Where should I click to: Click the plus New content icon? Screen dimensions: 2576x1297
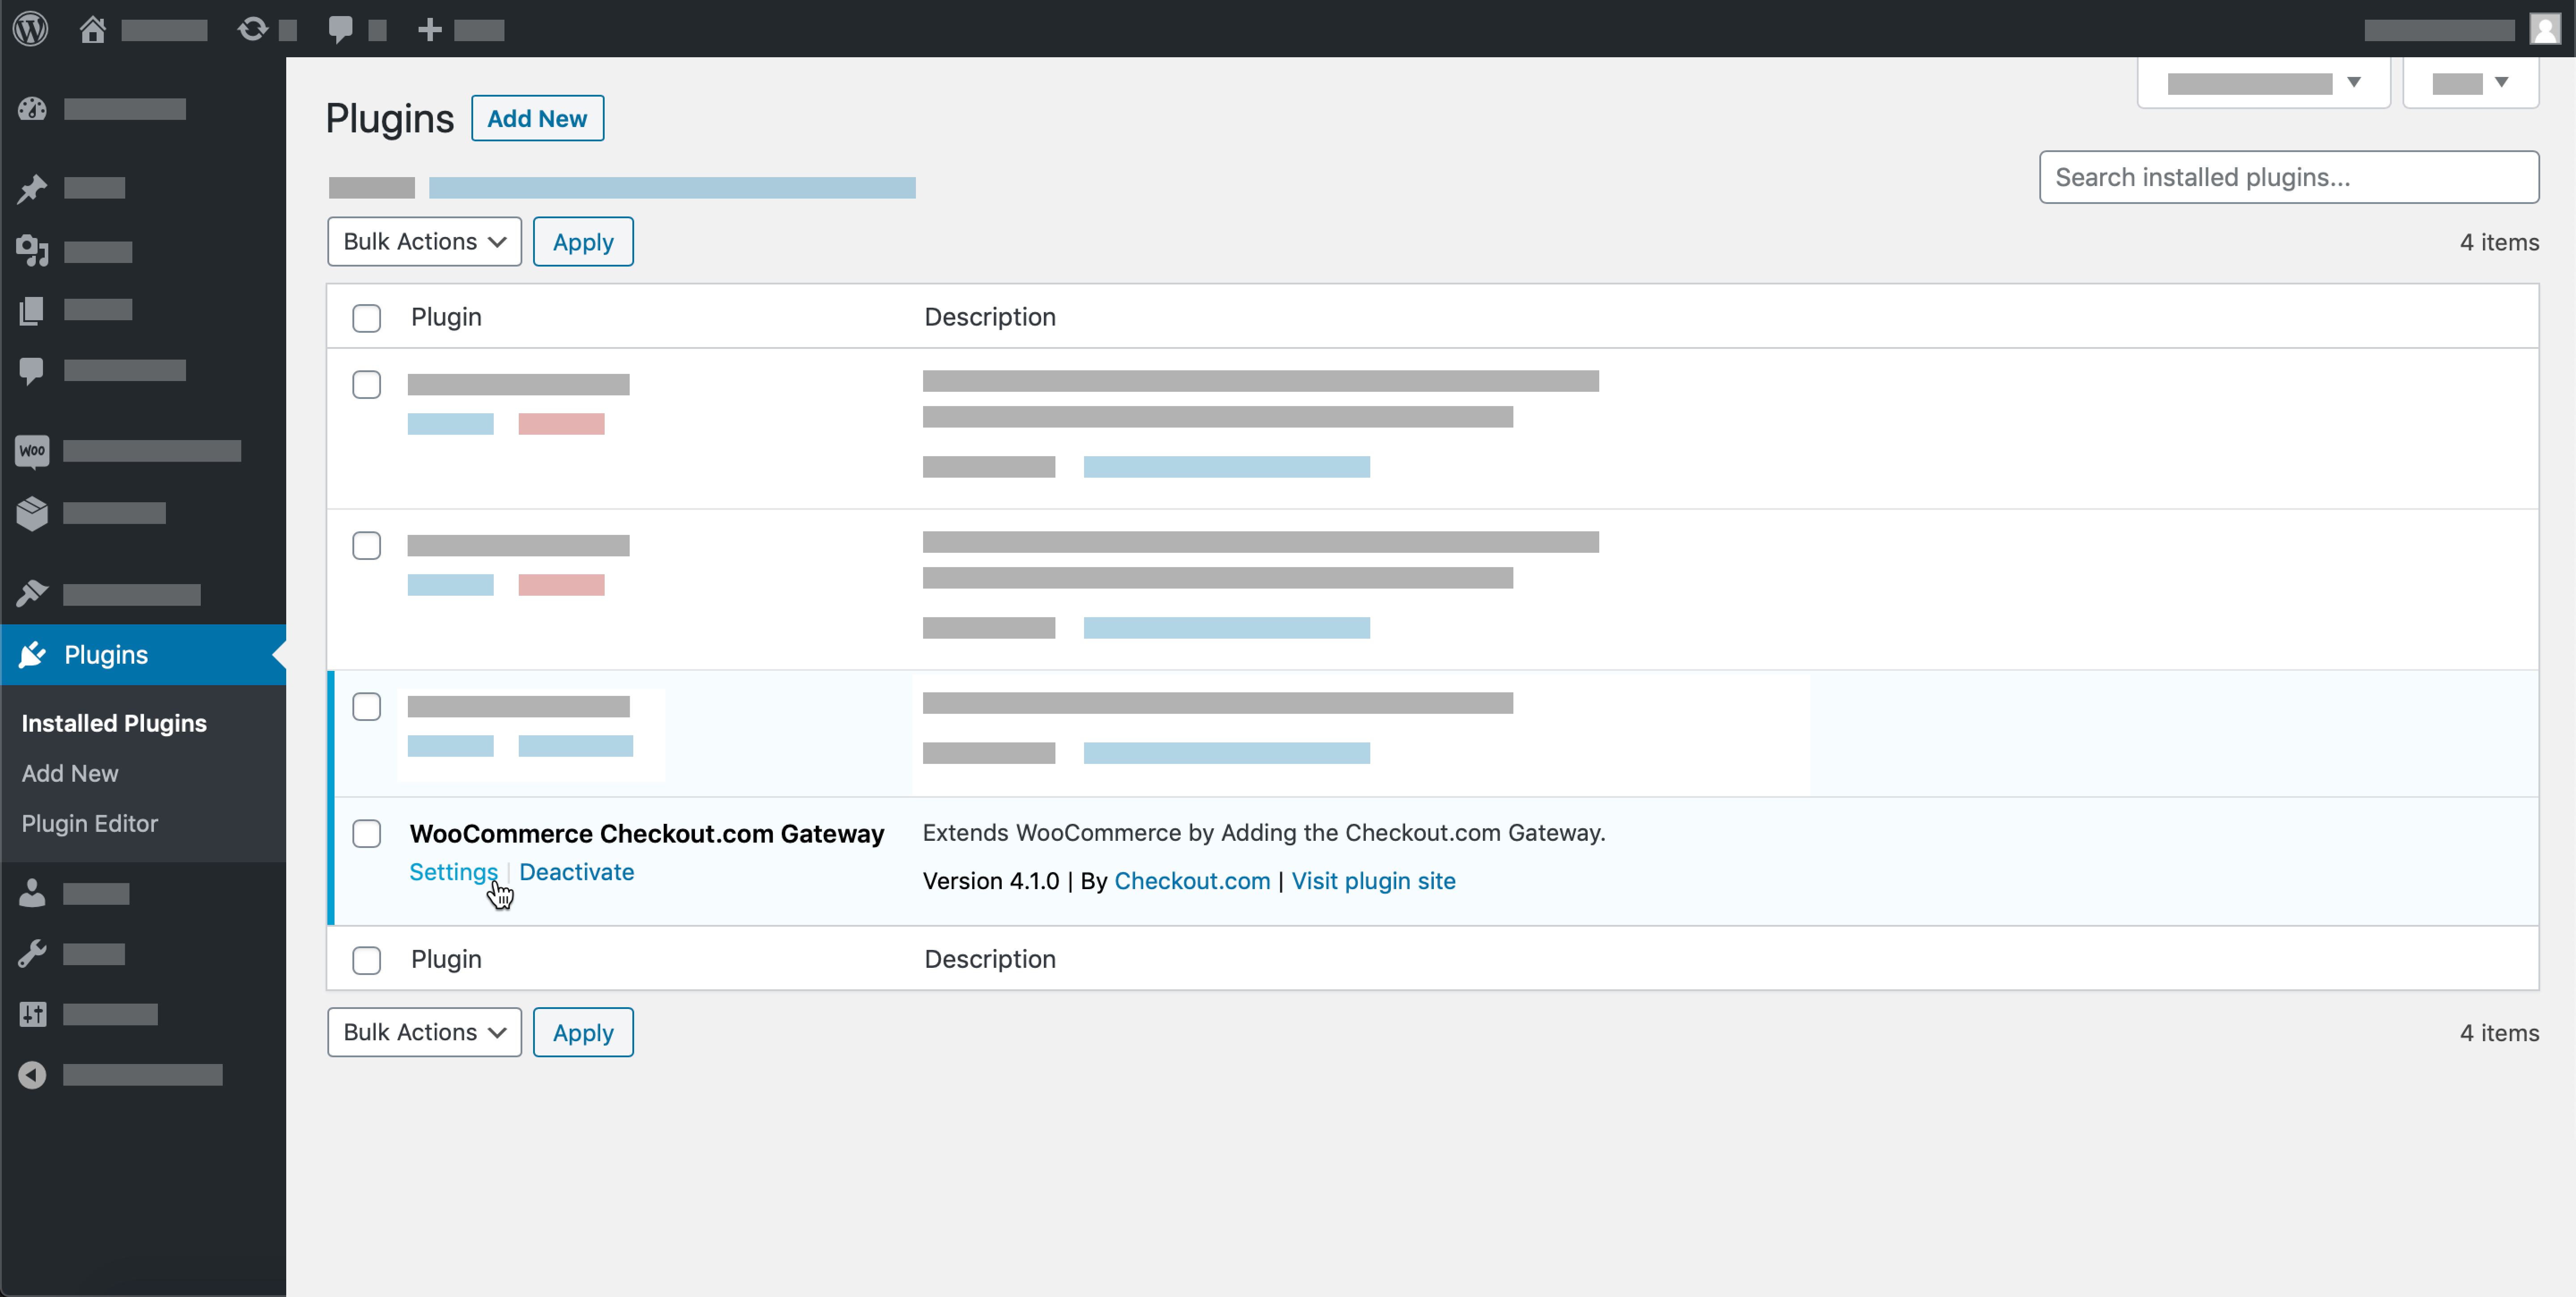[429, 30]
